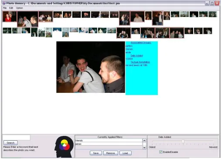This screenshot has height=160, width=221.
Task: Click the Load filters button
Action: click(x=125, y=153)
